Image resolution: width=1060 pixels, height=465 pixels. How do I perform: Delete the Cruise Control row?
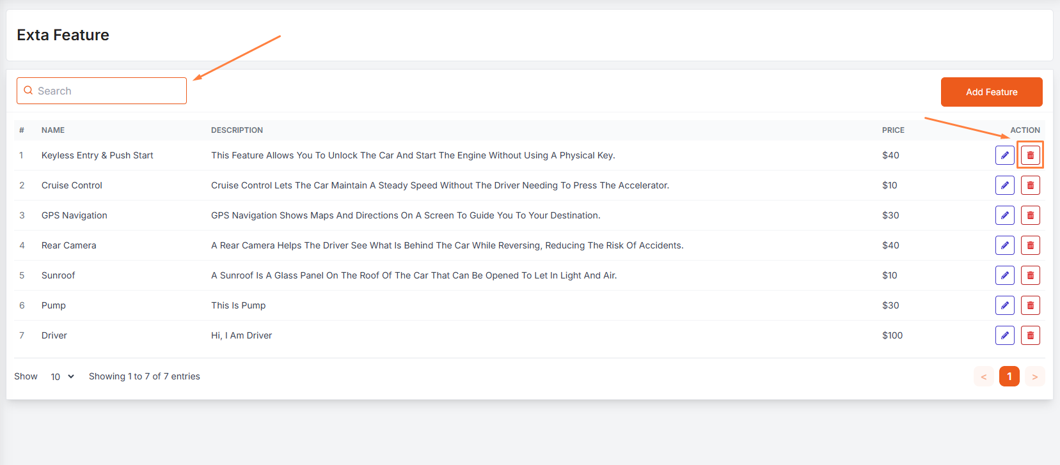pyautogui.click(x=1030, y=185)
